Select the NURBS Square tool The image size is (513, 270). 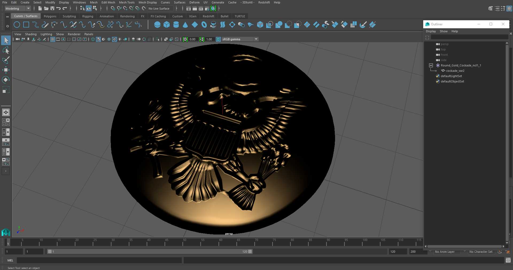point(26,25)
